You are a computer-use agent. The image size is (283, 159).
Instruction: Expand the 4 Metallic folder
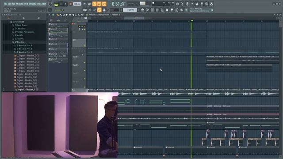tap(17, 35)
